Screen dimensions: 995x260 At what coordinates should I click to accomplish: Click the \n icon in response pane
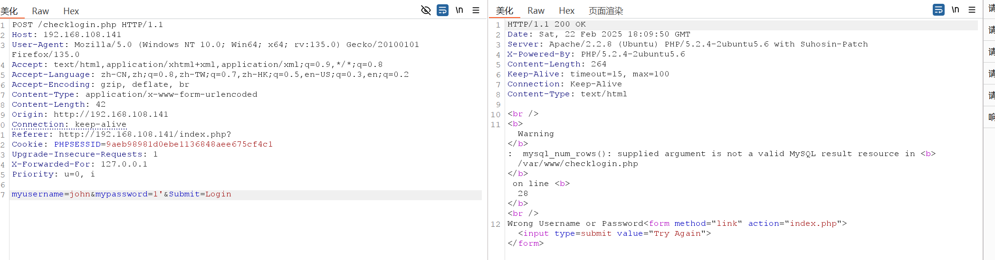[x=955, y=10]
